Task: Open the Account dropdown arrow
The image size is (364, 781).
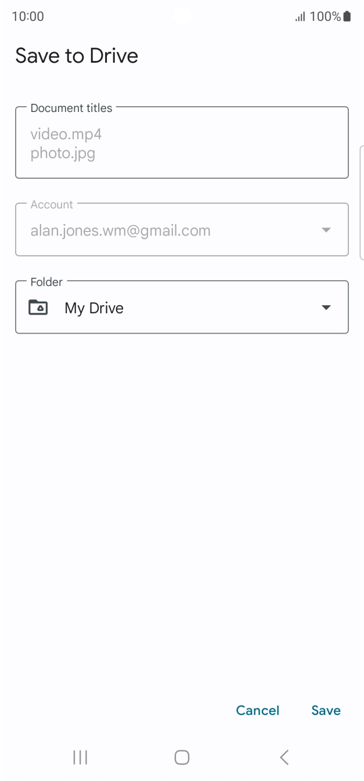Action: [x=326, y=230]
